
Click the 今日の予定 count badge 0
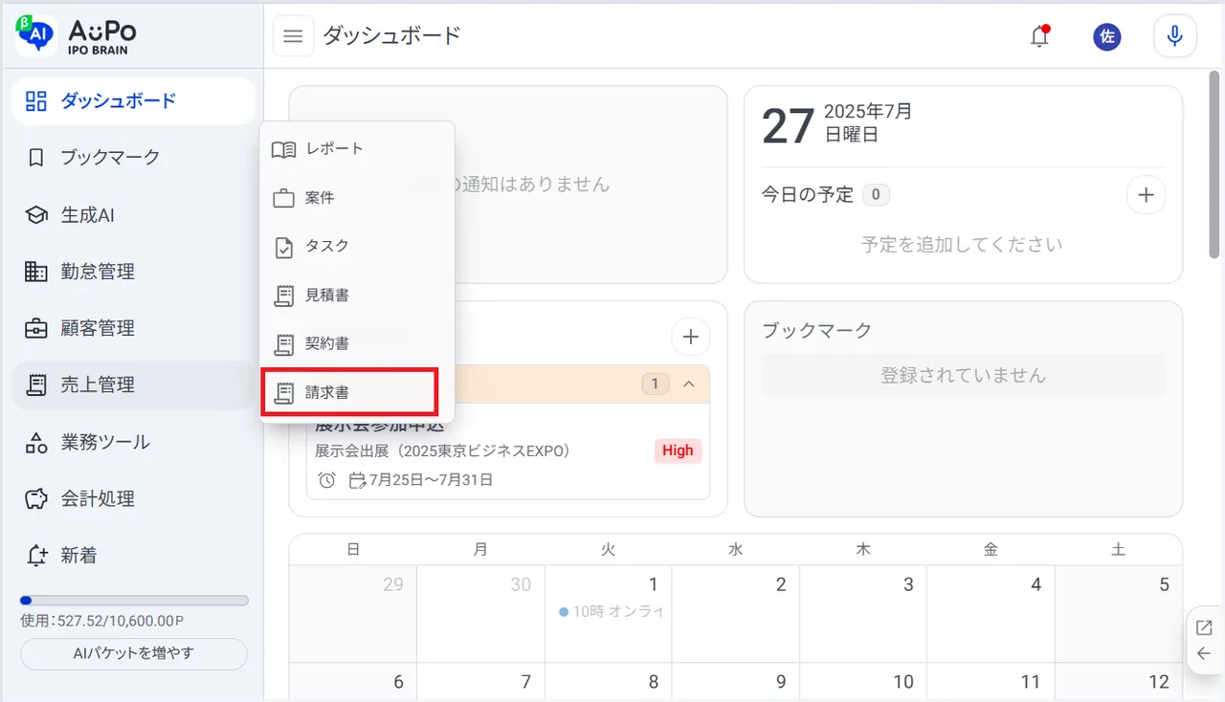876,195
